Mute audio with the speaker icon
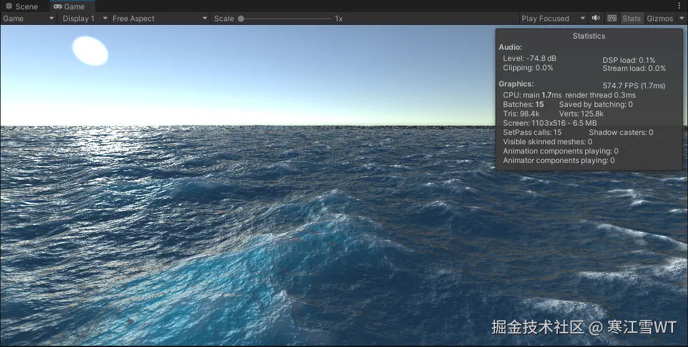The width and height of the screenshot is (688, 347). [x=595, y=18]
